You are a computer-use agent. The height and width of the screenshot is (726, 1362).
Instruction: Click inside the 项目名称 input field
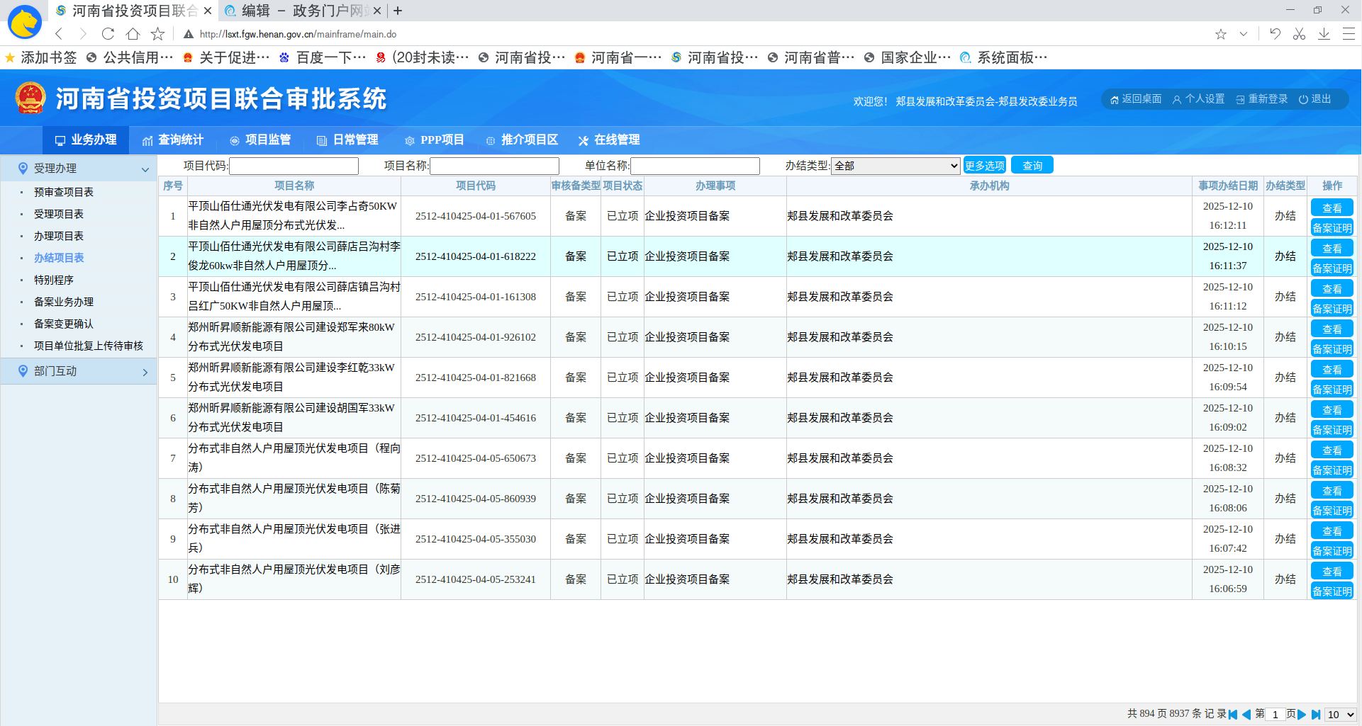click(494, 165)
